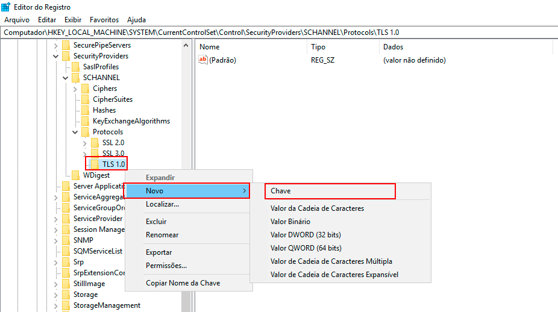Click the Ciphers folder icon
The image size is (558, 312).
[x=86, y=89]
